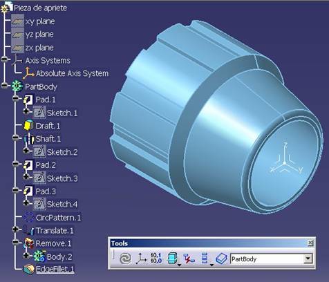Click the Axis Systems node label
The width and height of the screenshot is (329, 282).
pos(48,60)
